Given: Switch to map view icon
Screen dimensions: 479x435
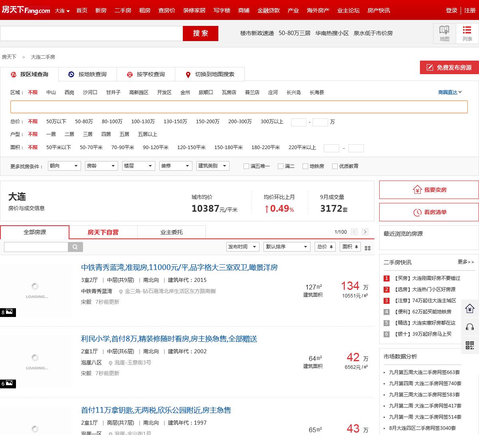Looking at the screenshot, I should pos(444,33).
